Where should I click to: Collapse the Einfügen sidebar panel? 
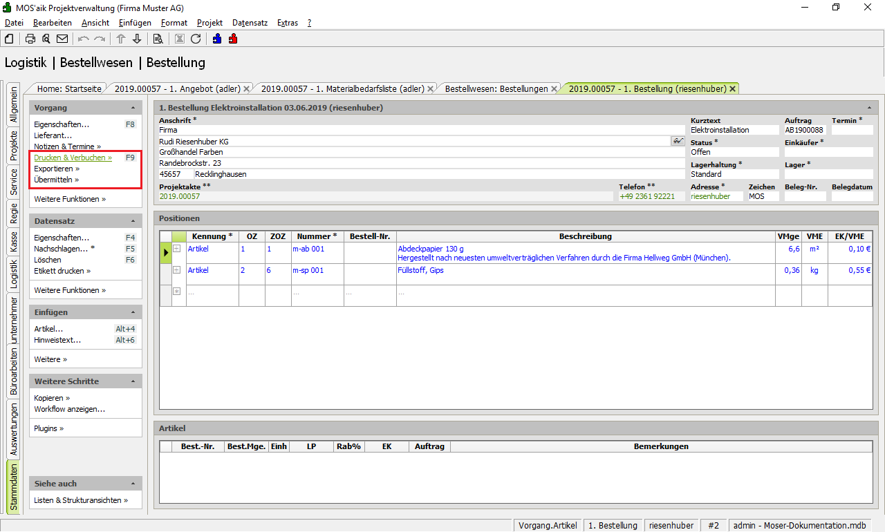133,312
